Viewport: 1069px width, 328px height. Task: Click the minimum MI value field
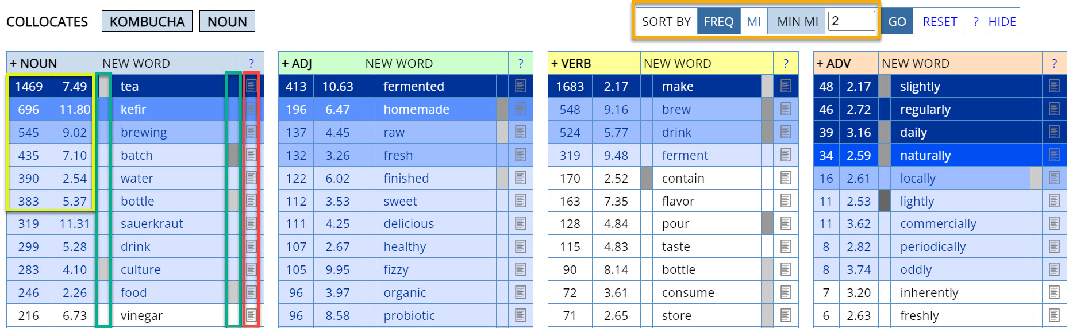tap(852, 21)
